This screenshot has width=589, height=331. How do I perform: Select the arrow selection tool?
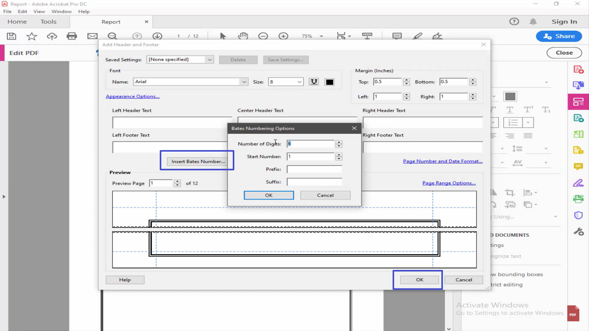click(x=223, y=36)
